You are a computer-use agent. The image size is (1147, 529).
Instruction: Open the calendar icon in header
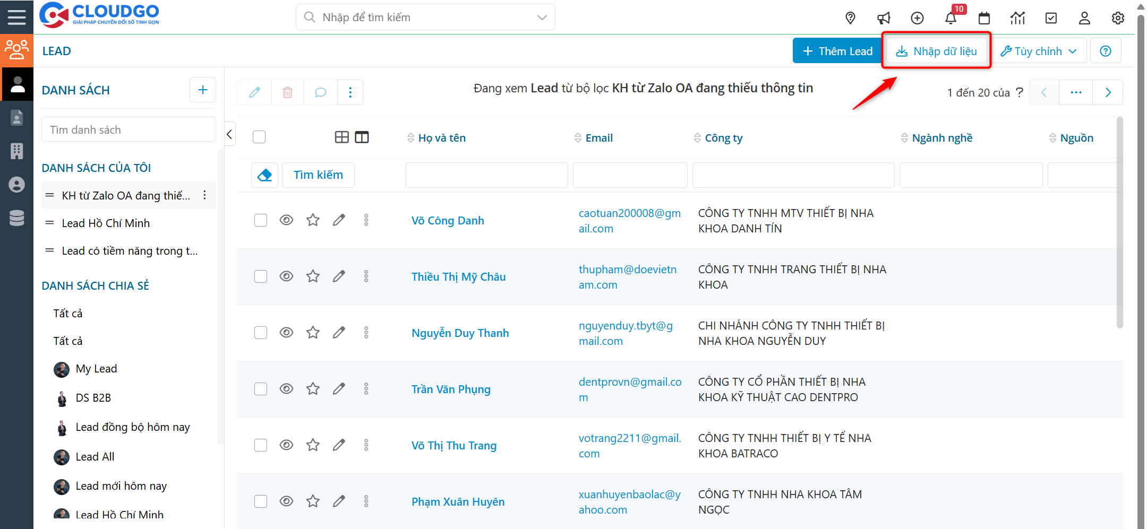point(984,18)
